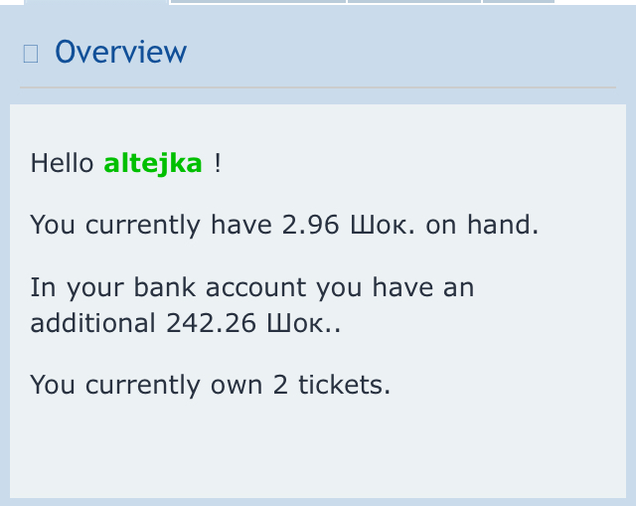Click the empty area below the tickets line
Image resolution: width=636 pixels, height=506 pixels.
coord(318,447)
